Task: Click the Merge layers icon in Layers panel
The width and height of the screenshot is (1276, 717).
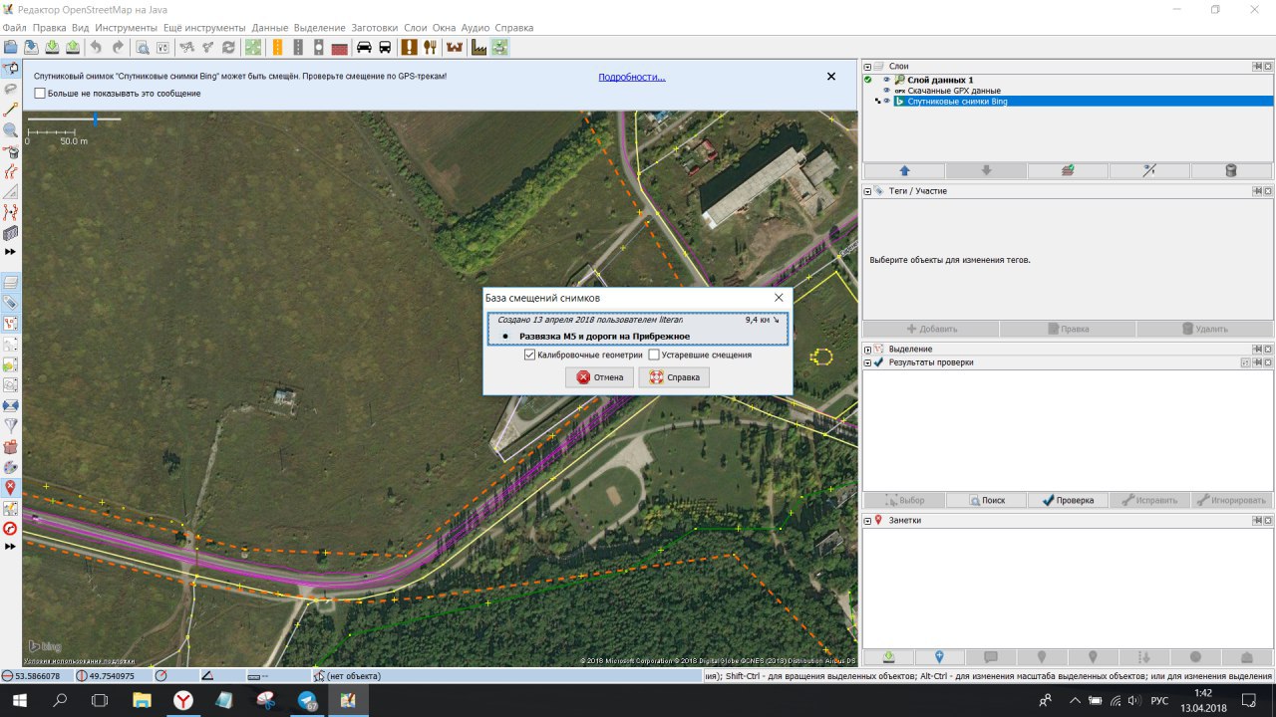Action: click(1068, 170)
